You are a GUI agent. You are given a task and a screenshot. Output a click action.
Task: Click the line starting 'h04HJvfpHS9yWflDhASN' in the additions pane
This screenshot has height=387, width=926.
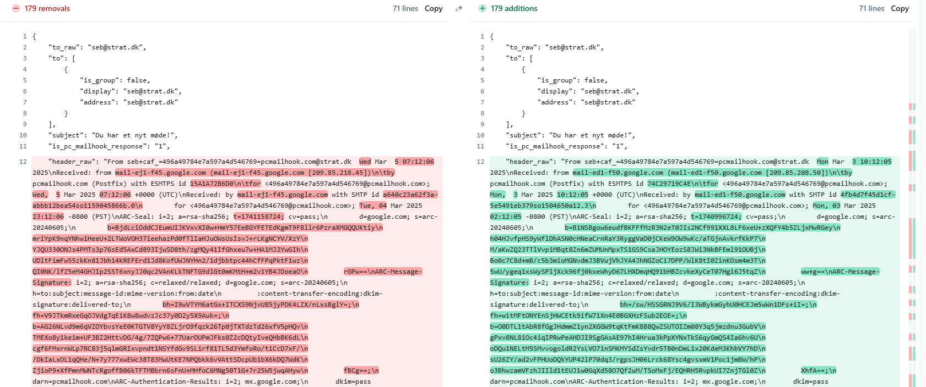(x=628, y=239)
